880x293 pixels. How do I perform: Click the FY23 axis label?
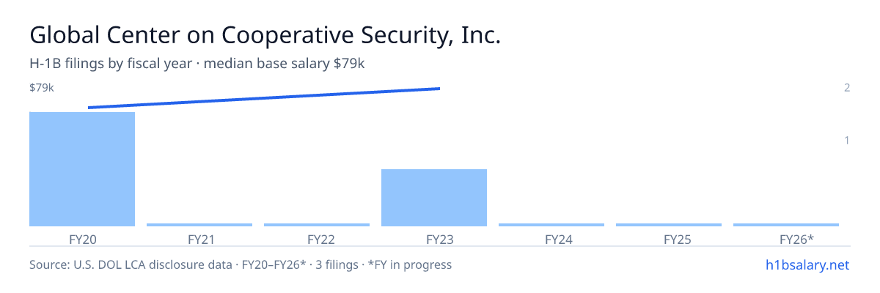pos(434,239)
